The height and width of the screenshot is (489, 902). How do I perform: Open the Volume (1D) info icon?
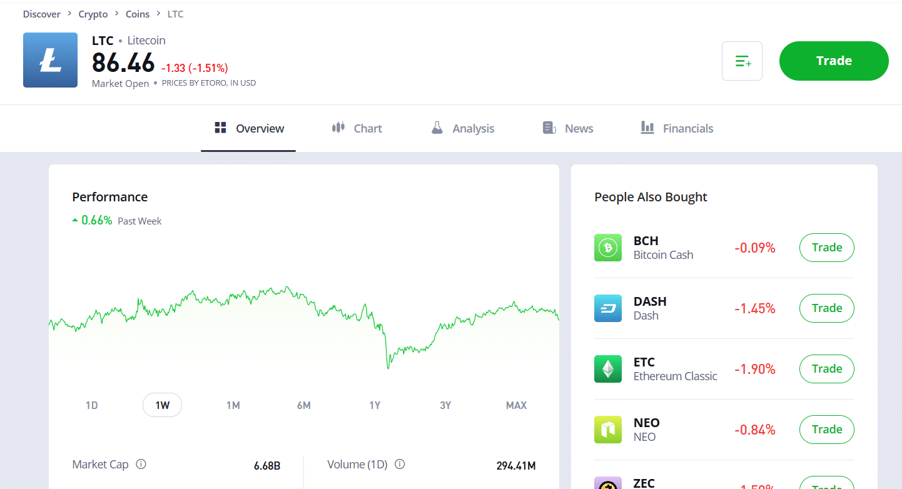point(400,465)
